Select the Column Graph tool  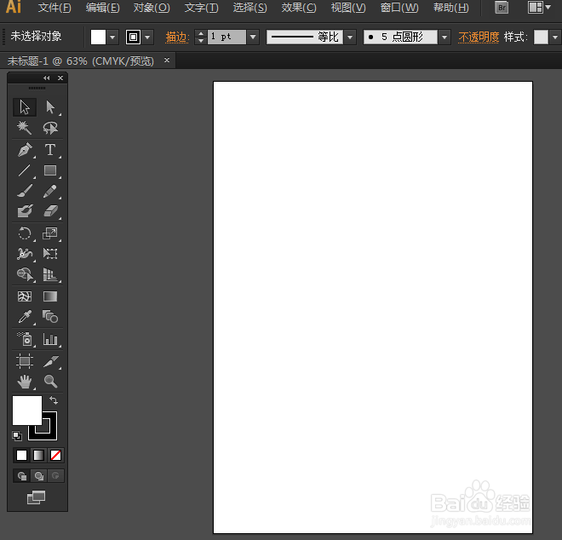[x=50, y=339]
